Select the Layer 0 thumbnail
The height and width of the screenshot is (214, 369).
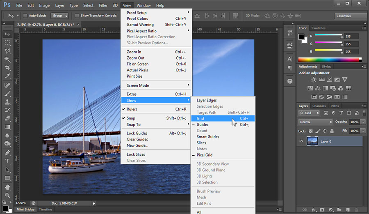[312, 141]
